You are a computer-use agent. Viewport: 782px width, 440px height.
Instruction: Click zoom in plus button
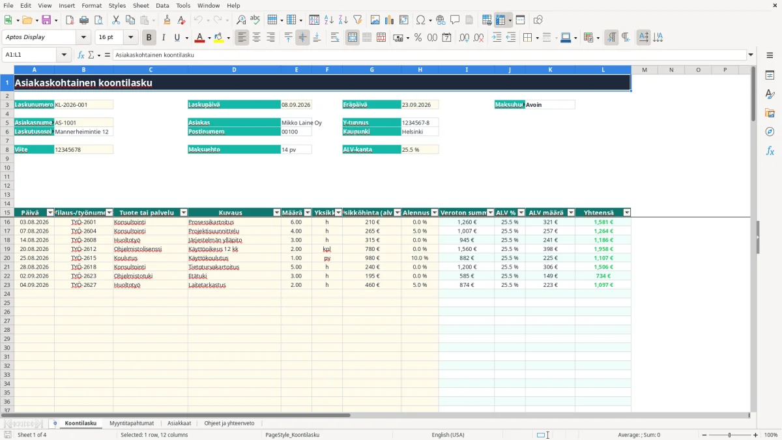(x=756, y=435)
